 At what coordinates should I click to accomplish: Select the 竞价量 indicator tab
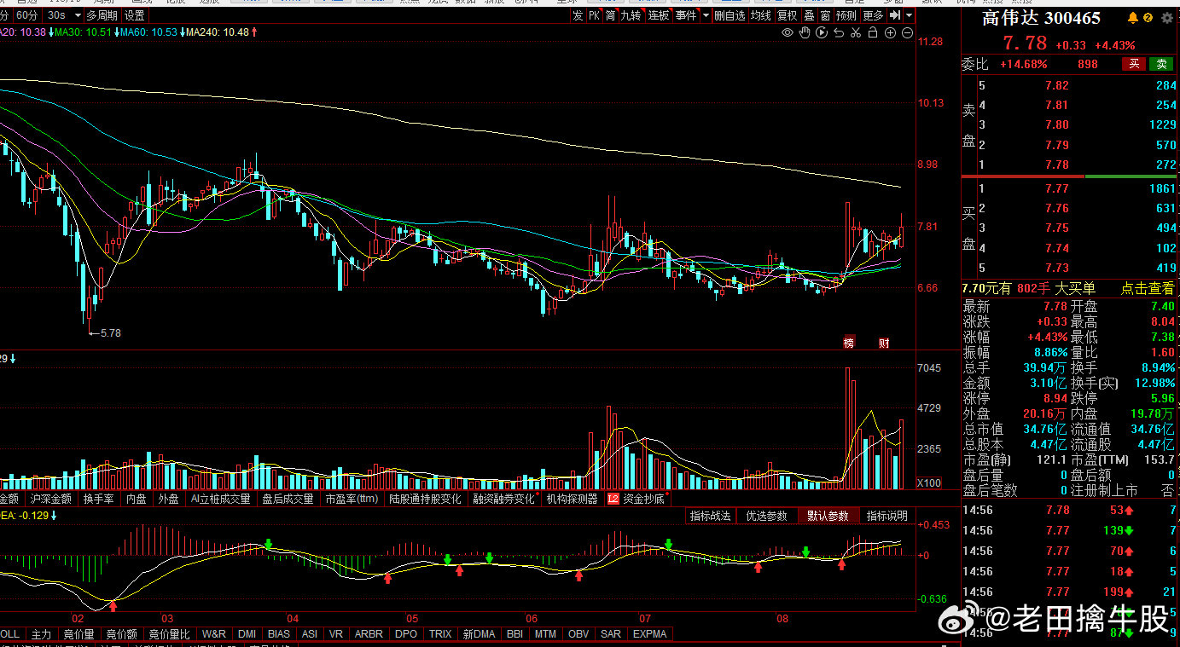coord(78,634)
